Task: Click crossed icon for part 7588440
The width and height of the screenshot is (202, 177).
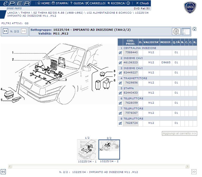Action: [120, 53]
